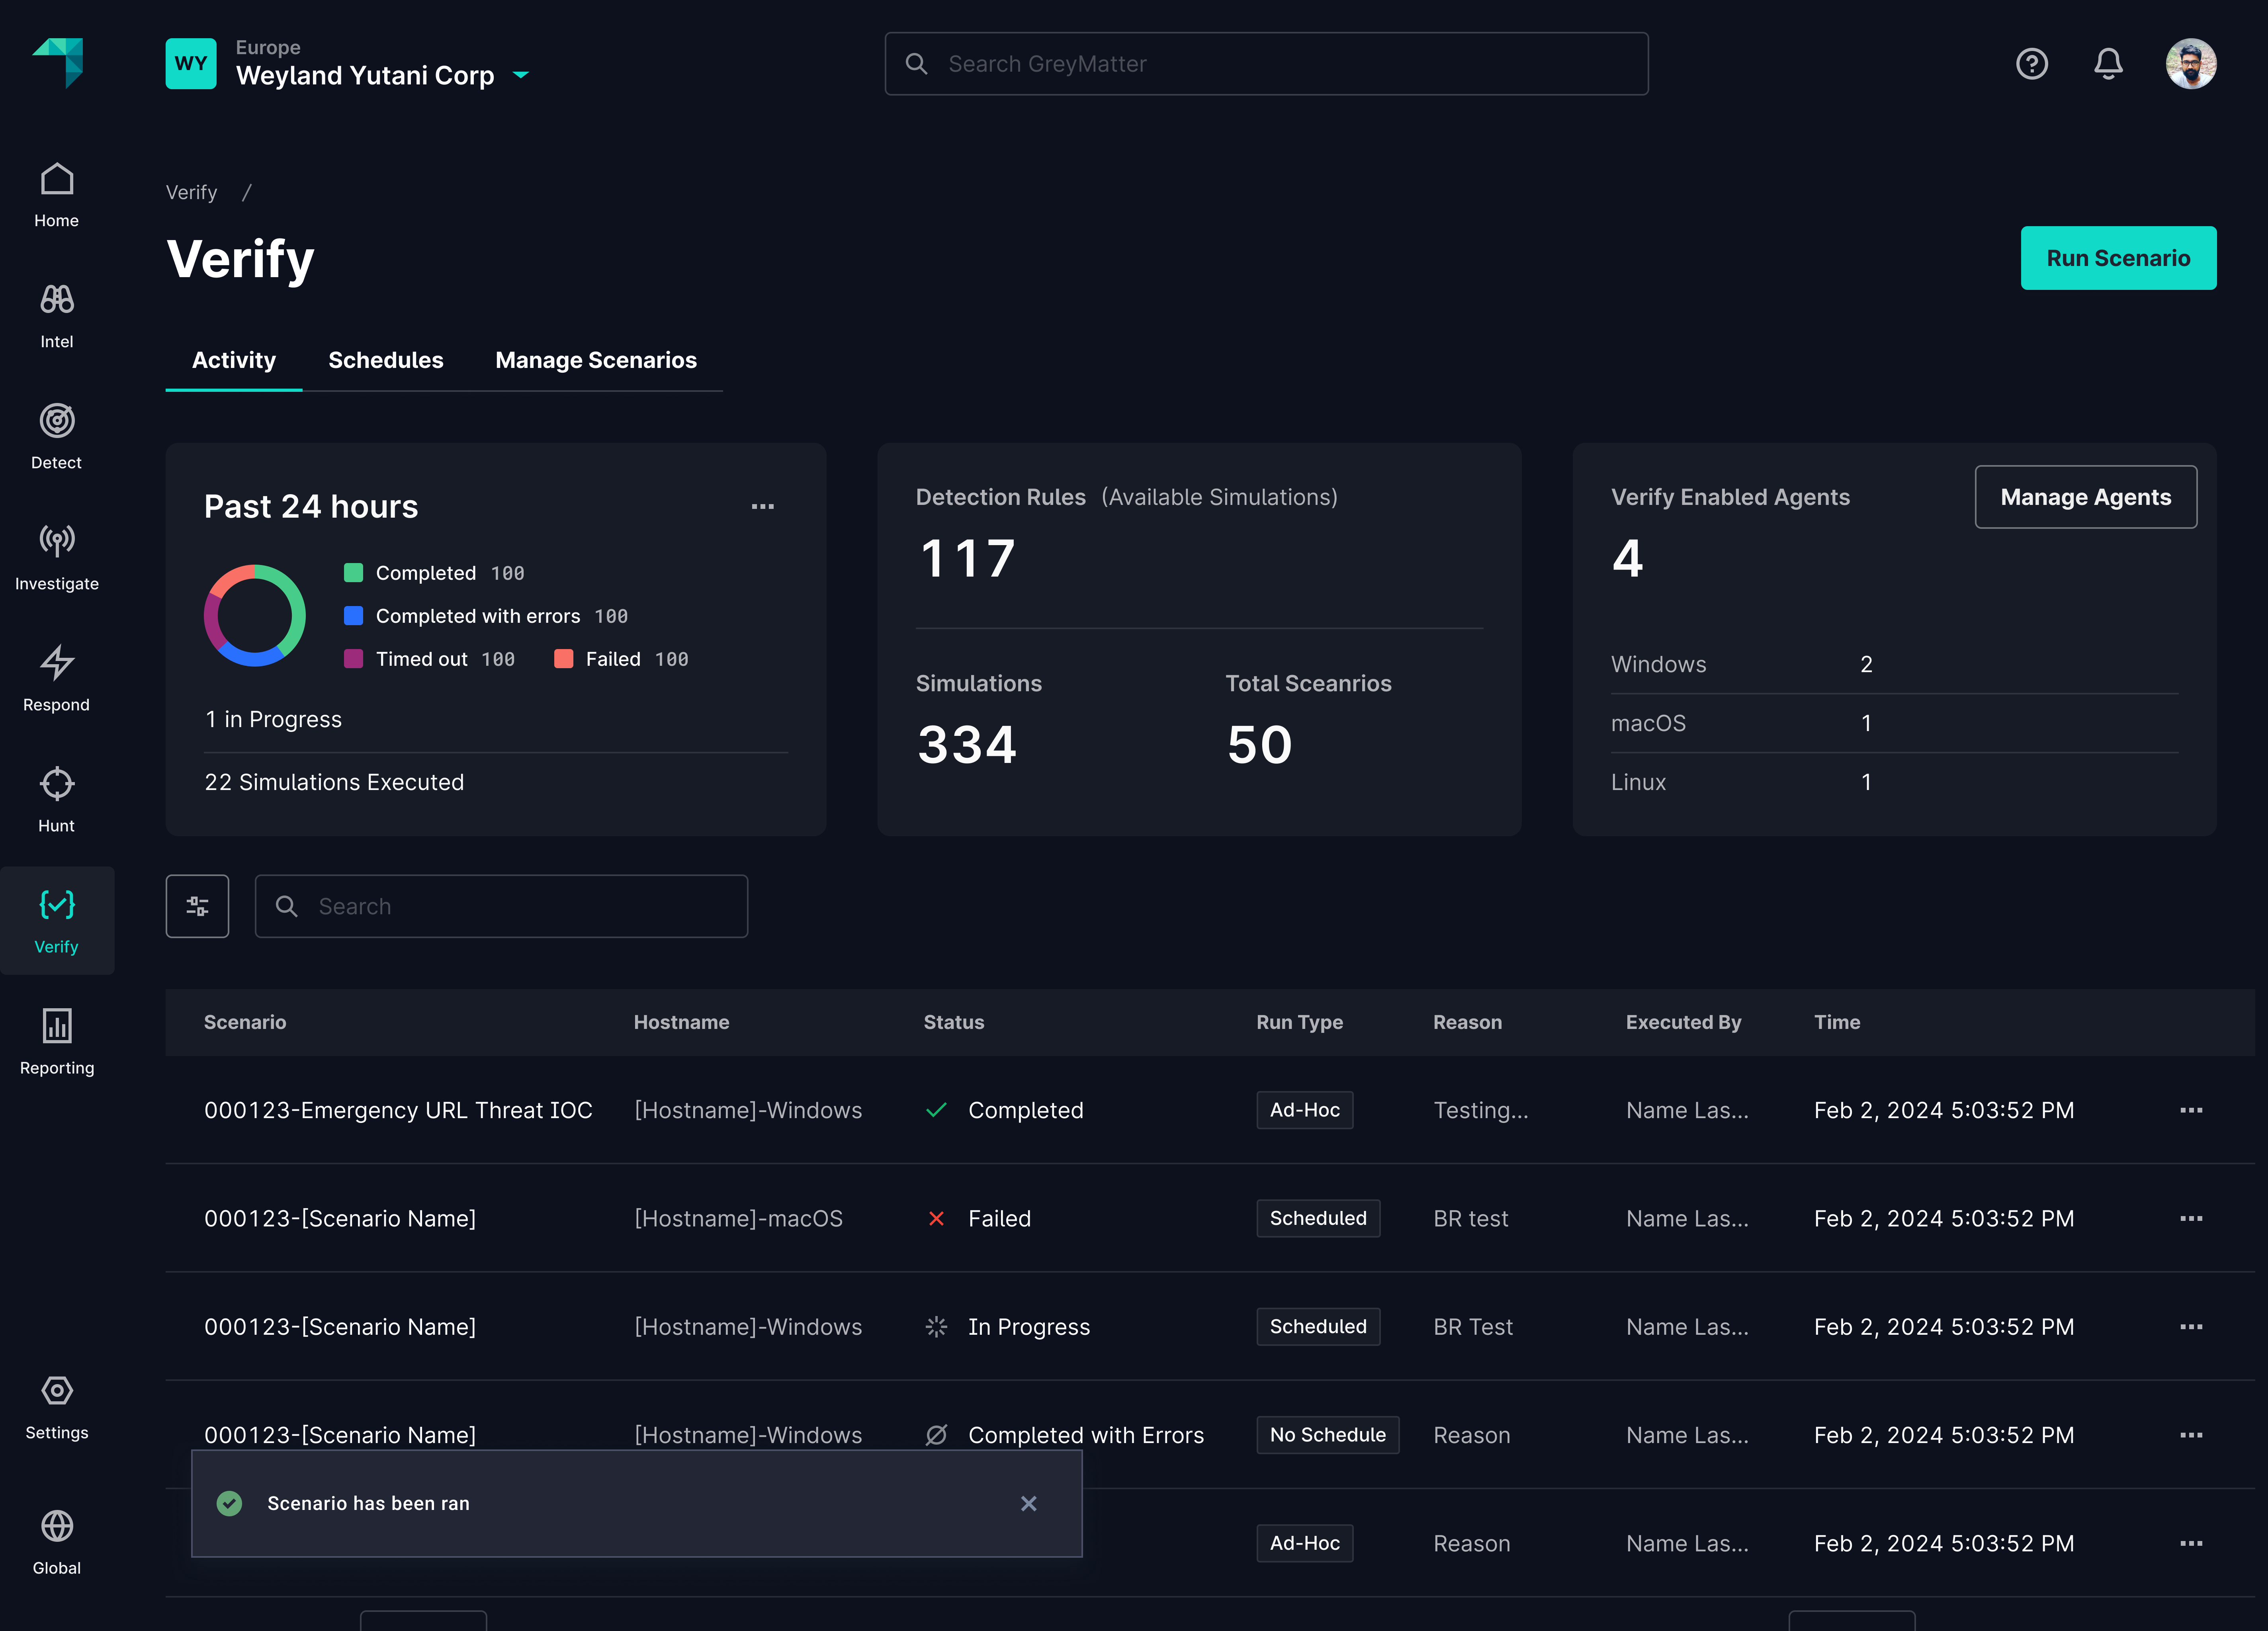Click the Run Scenario button
This screenshot has width=2268, height=1631.
(x=2117, y=258)
